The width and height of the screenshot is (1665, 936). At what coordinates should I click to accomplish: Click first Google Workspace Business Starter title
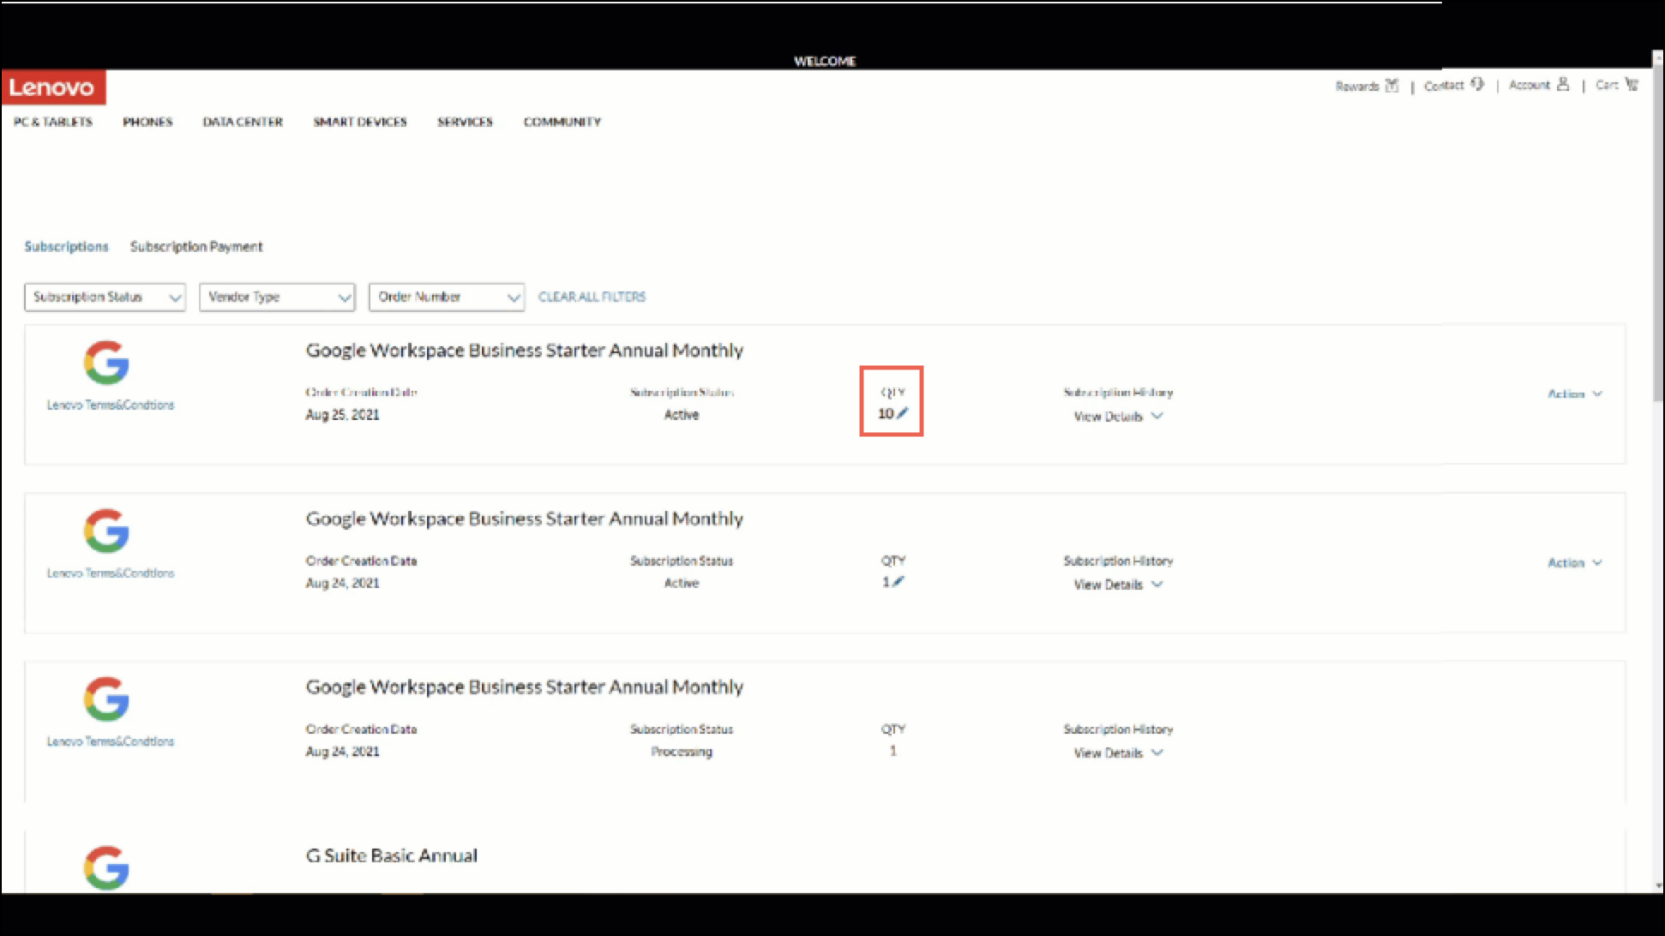pos(525,350)
